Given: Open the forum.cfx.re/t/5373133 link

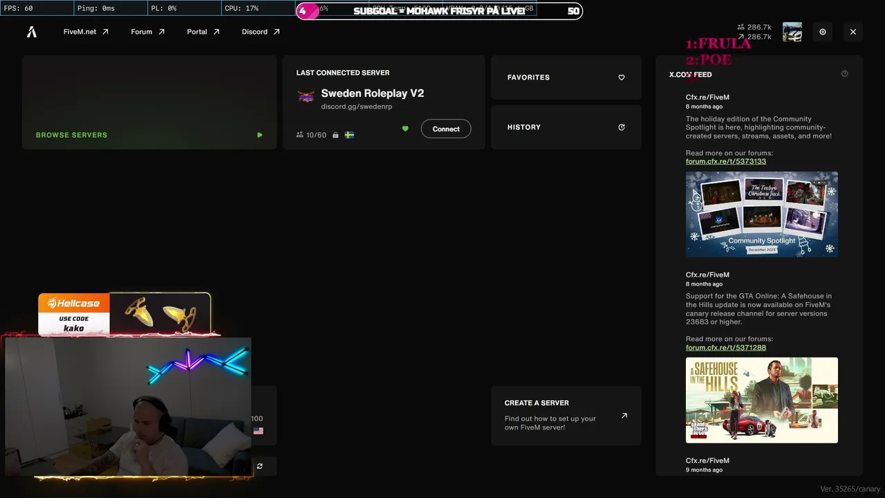Looking at the screenshot, I should click(726, 161).
